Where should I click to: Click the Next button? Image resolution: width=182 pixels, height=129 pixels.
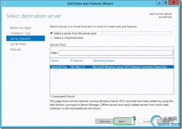click(122, 121)
